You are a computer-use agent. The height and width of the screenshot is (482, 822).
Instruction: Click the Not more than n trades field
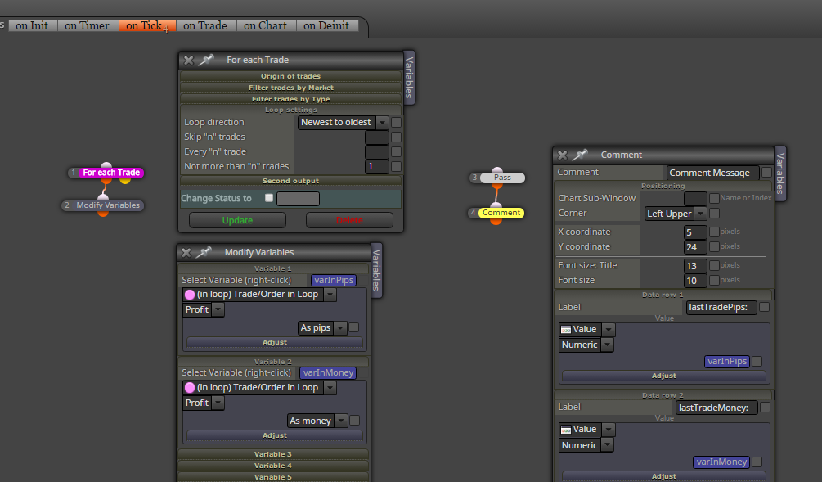(x=377, y=166)
